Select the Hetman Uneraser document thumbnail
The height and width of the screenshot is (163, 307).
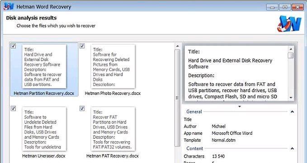tap(44, 129)
